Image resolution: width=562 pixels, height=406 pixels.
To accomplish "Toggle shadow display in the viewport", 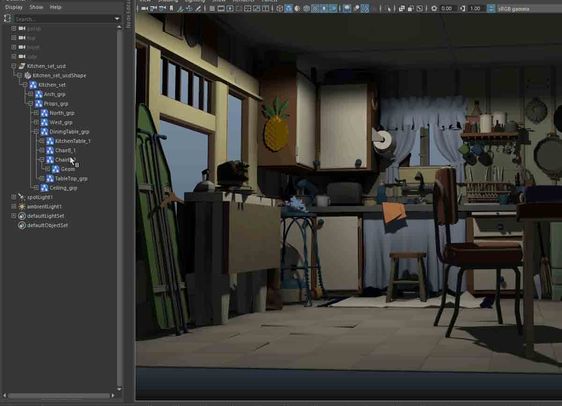I will (x=333, y=8).
